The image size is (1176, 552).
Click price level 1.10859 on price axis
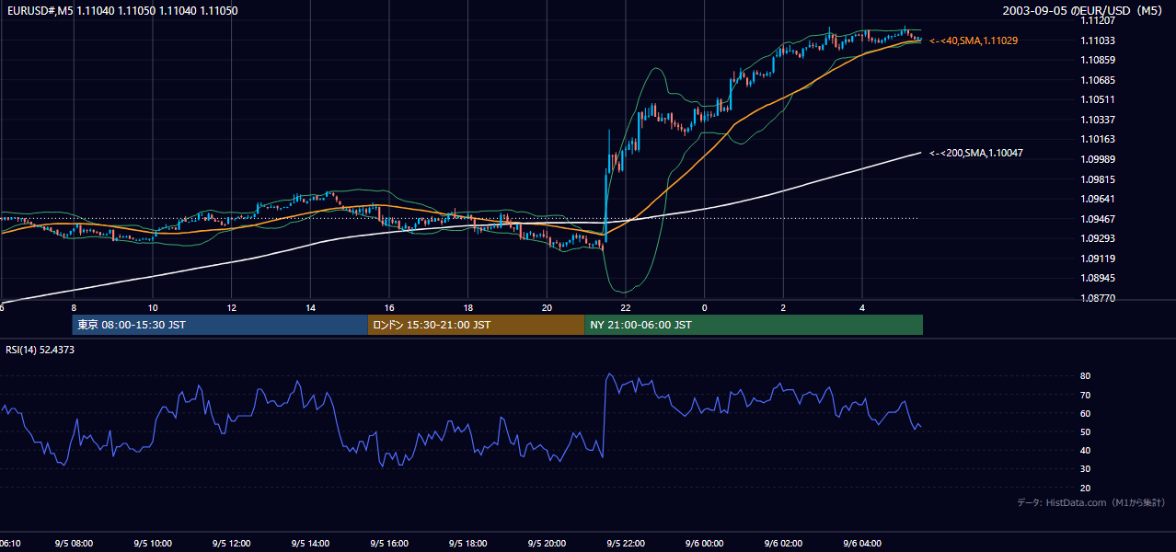[1098, 60]
